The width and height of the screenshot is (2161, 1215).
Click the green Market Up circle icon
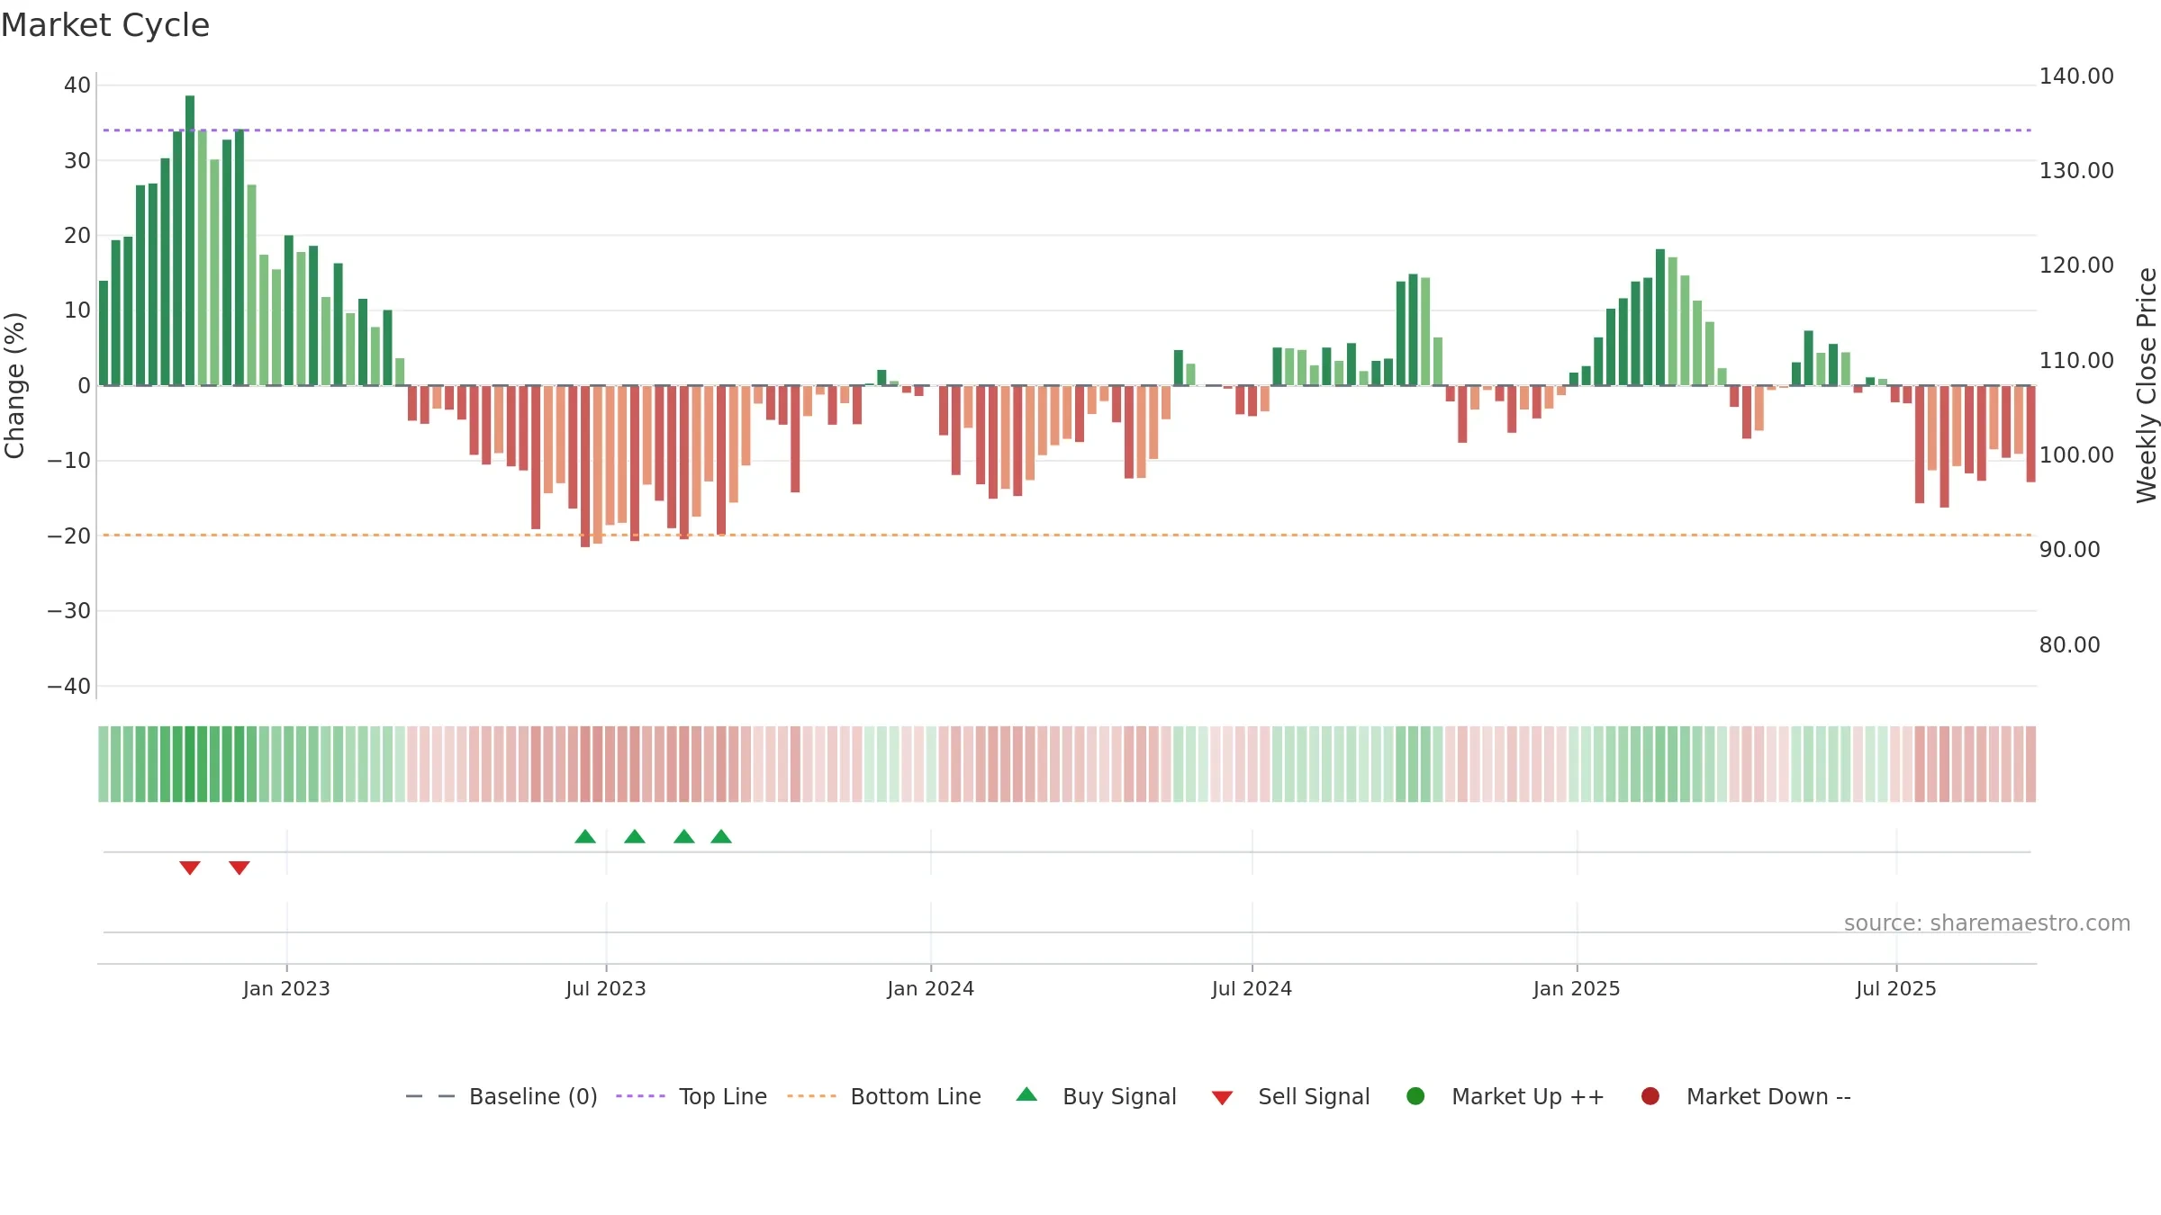[x=1415, y=1096]
